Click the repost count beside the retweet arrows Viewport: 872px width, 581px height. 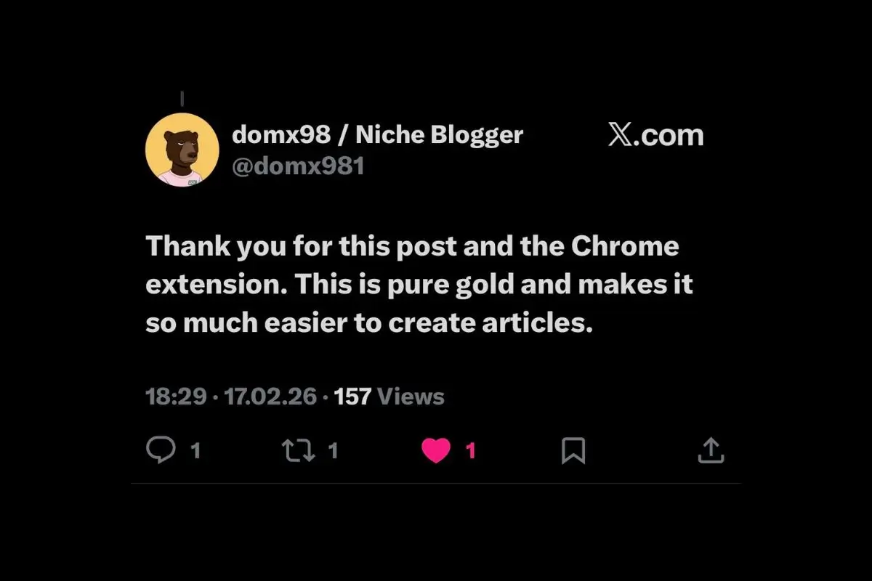click(333, 451)
